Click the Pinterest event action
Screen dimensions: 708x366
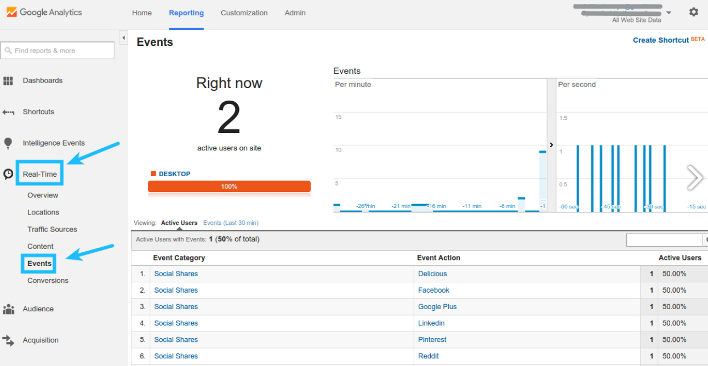click(x=432, y=339)
